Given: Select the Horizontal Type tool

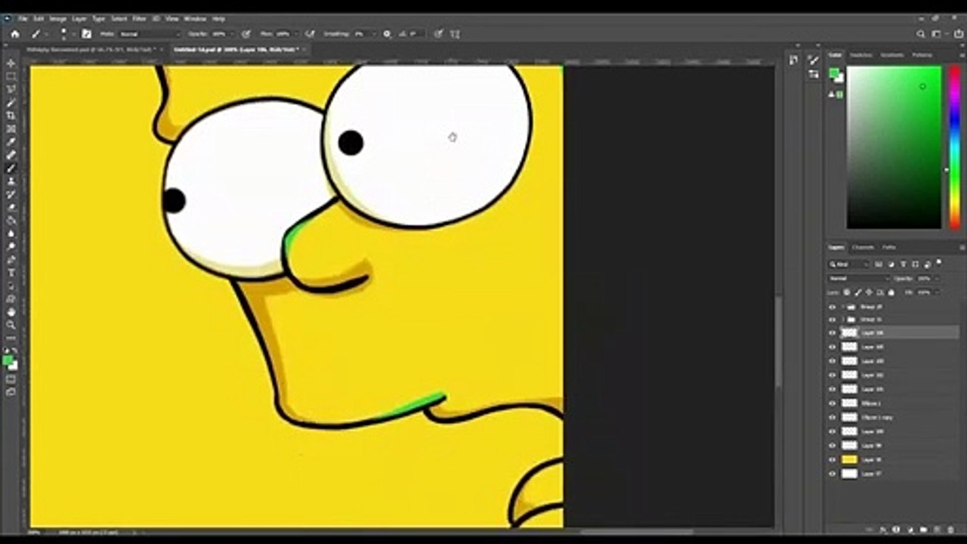Looking at the screenshot, I should 11,272.
